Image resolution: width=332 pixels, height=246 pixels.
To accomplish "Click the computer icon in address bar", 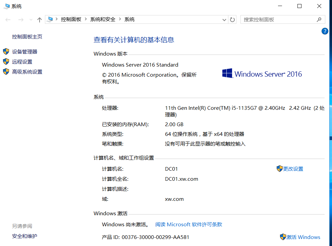I will [50, 19].
